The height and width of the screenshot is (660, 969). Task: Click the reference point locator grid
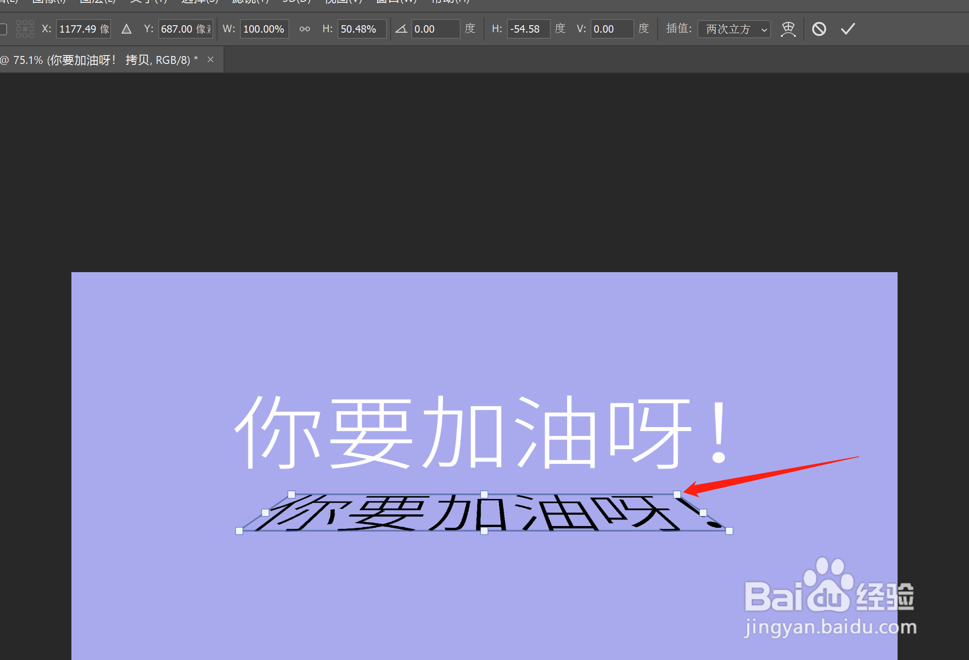click(25, 29)
